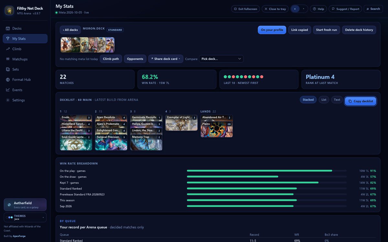Expand the Themes Jace selector
The width and height of the screenshot is (388, 242).
25,217
